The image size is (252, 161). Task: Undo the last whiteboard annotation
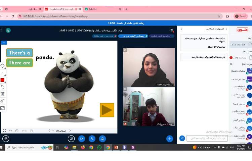(3, 87)
